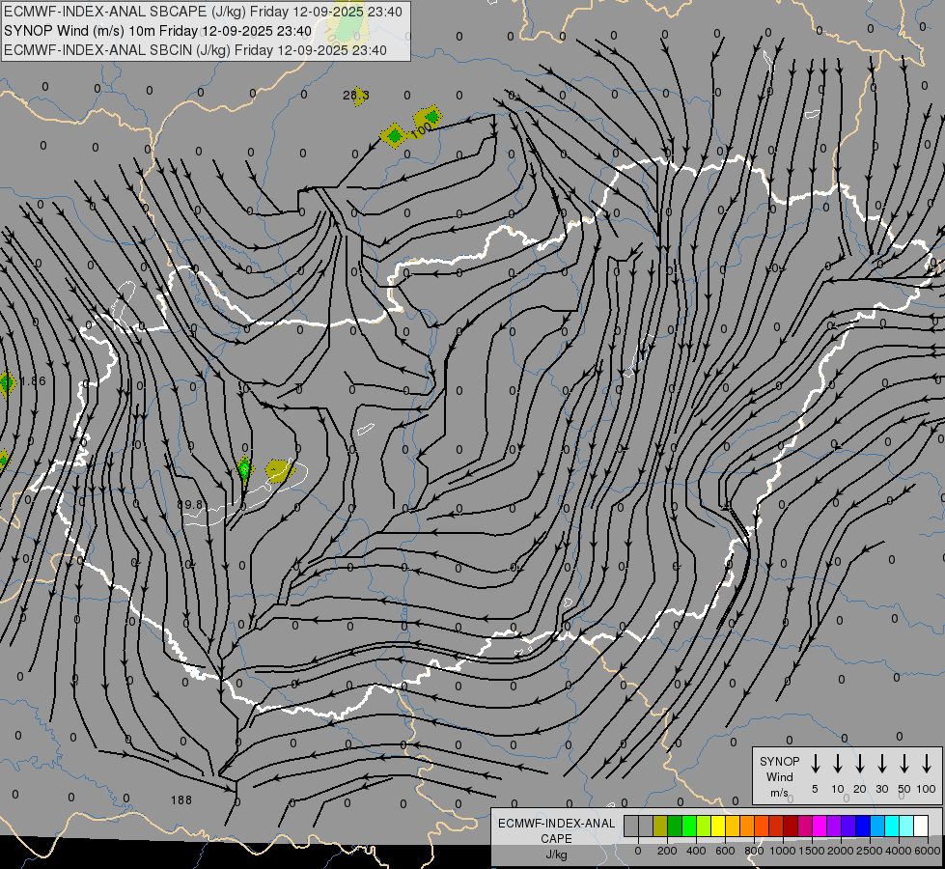Click the 'CAPE' label in color legend
The height and width of the screenshot is (869, 945).
click(x=556, y=839)
